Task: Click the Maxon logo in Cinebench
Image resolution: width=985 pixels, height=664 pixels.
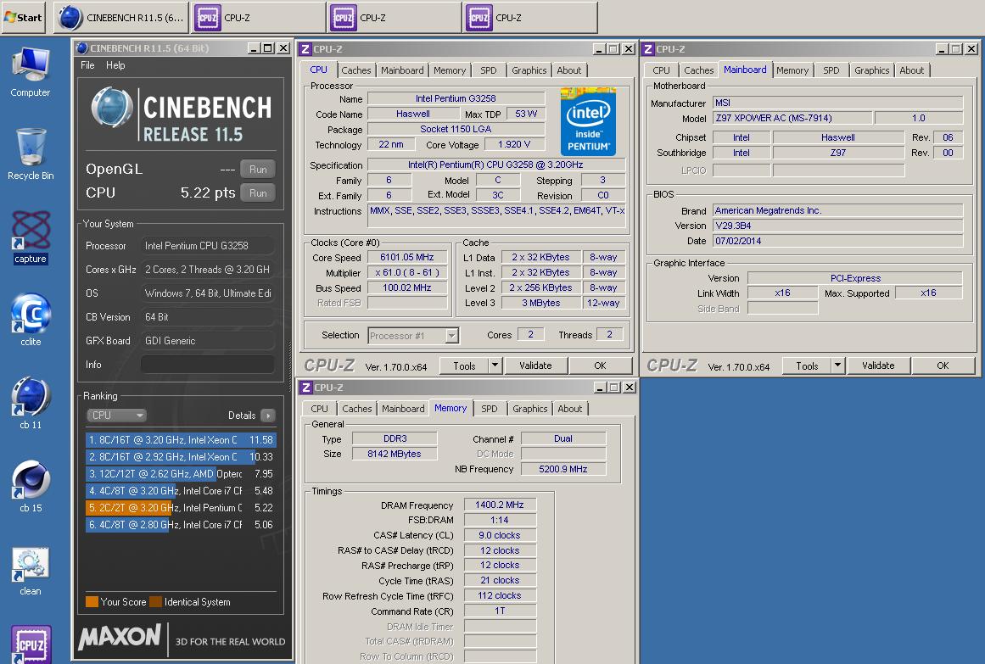Action: pos(120,637)
